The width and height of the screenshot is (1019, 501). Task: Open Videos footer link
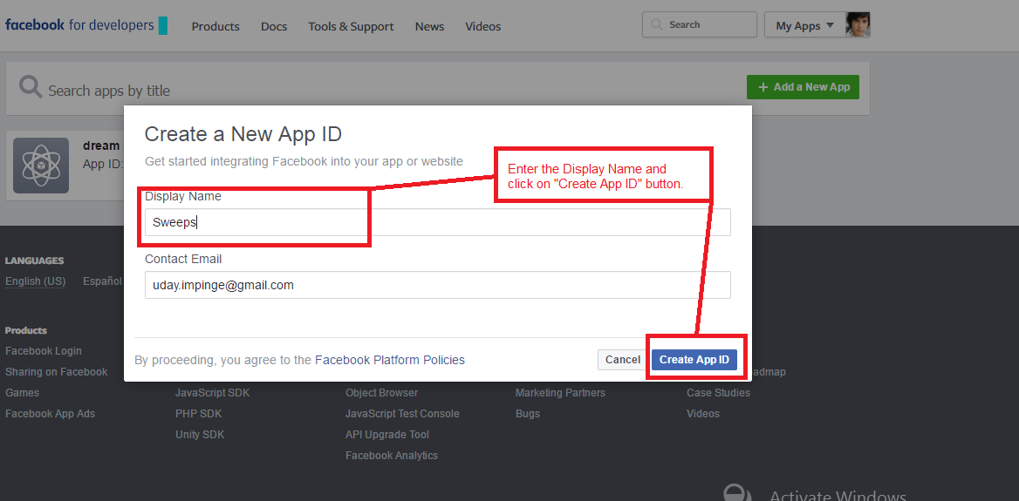point(703,413)
